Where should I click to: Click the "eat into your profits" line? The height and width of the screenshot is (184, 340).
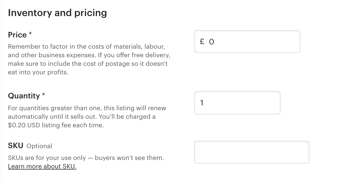click(x=38, y=72)
